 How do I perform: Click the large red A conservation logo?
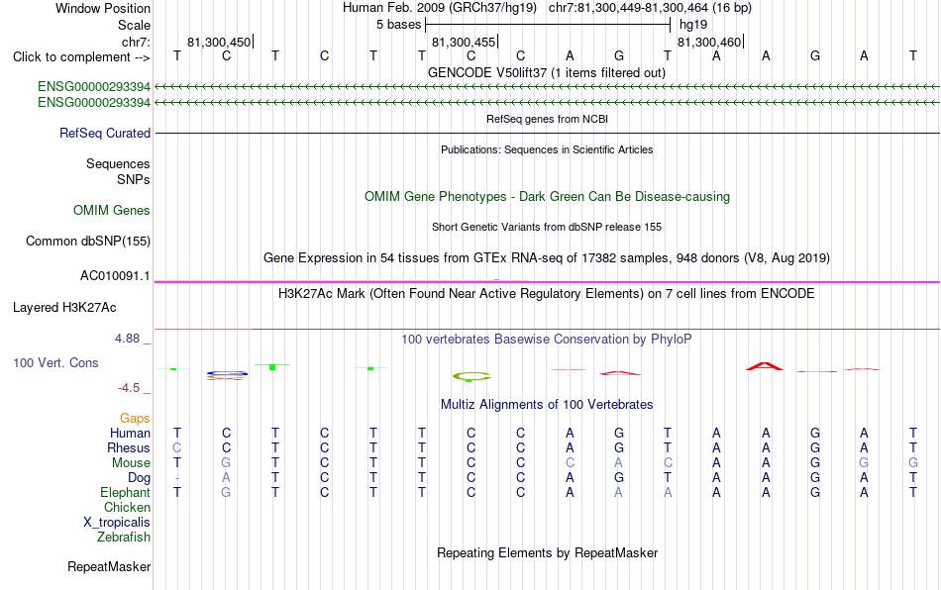pyautogui.click(x=765, y=365)
